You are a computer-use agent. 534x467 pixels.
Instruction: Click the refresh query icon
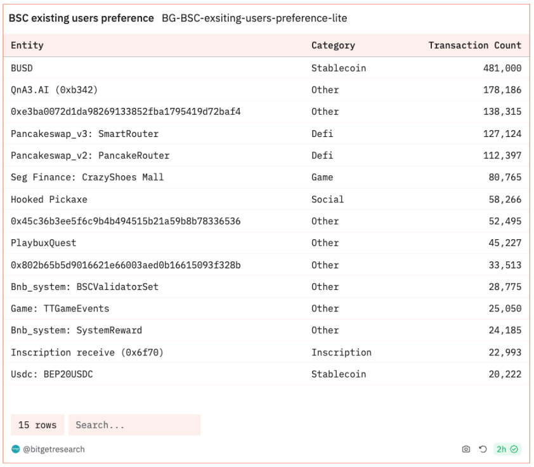point(482,449)
